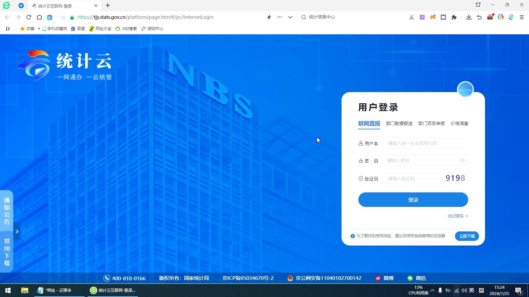Expand the 收藏 dropdown arrow
Screen dimensions: 529x297
[39, 29]
